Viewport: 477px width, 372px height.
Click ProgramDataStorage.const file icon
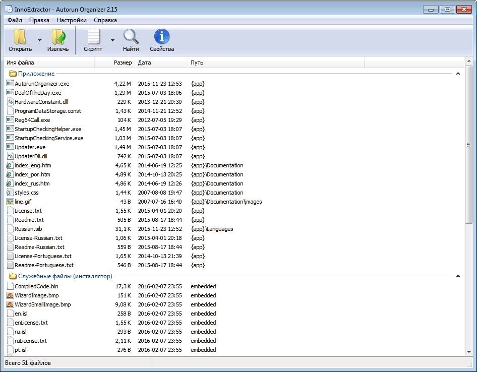[10, 111]
